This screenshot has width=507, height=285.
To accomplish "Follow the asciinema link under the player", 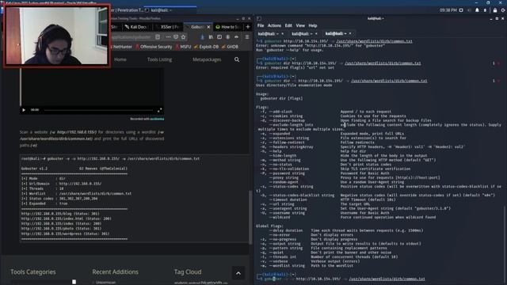I will (x=157, y=119).
